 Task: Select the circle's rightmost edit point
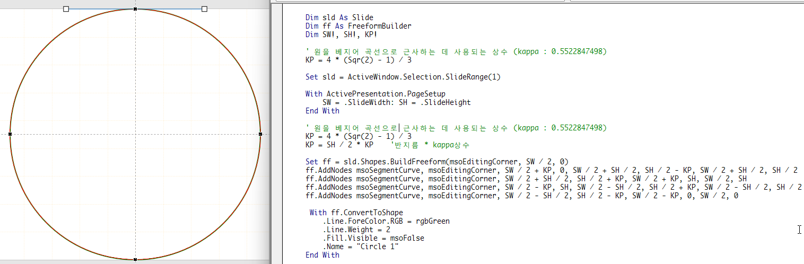(260, 134)
